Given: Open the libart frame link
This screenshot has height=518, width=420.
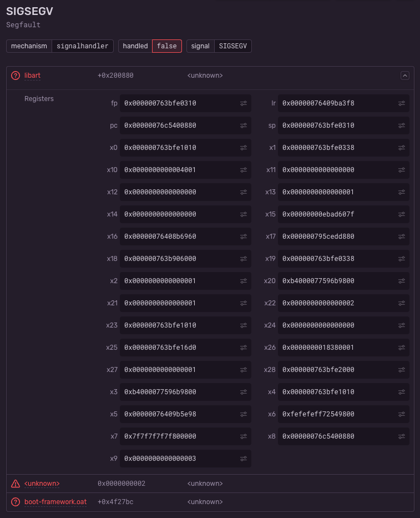Looking at the screenshot, I should point(32,76).
